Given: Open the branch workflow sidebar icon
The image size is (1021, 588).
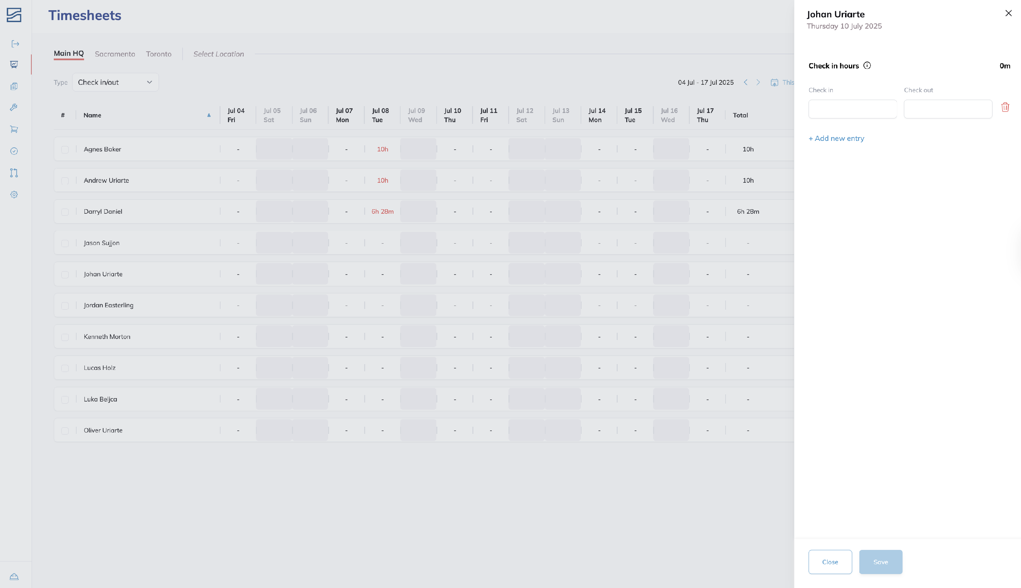Looking at the screenshot, I should tap(14, 173).
